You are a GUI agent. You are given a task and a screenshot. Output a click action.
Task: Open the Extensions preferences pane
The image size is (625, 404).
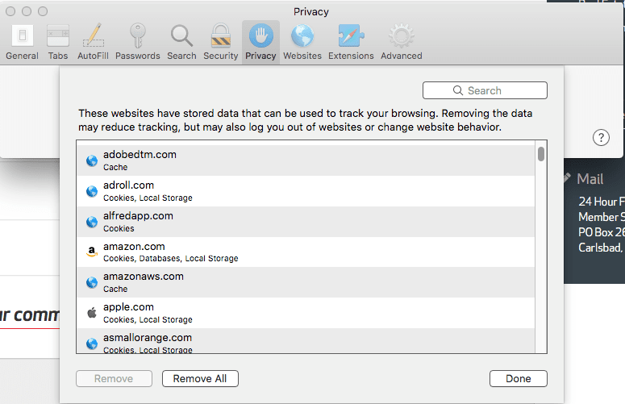click(351, 42)
